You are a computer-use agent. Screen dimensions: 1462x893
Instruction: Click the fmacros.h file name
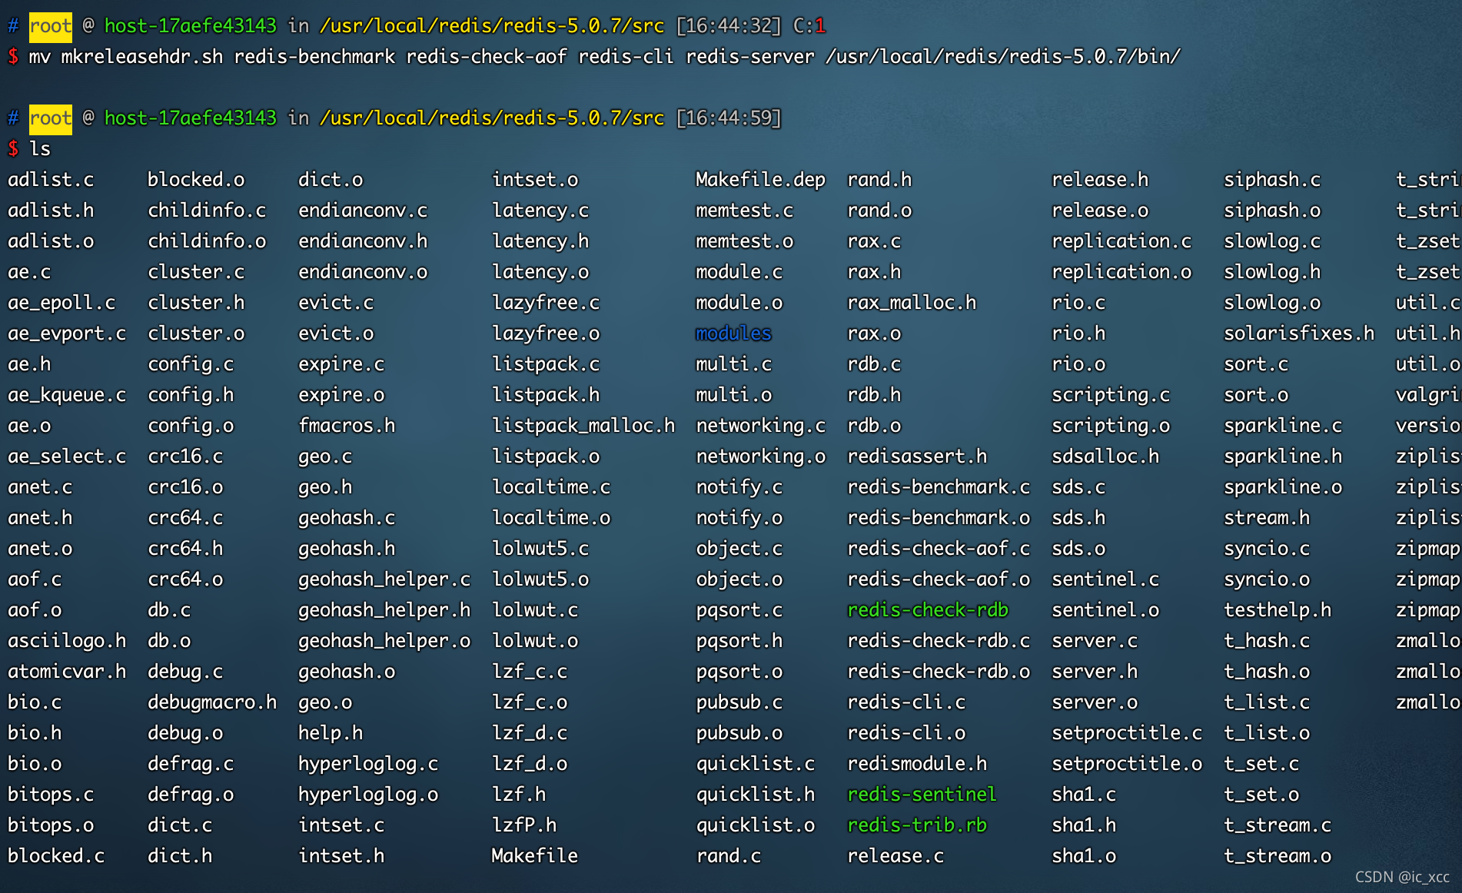tap(347, 426)
